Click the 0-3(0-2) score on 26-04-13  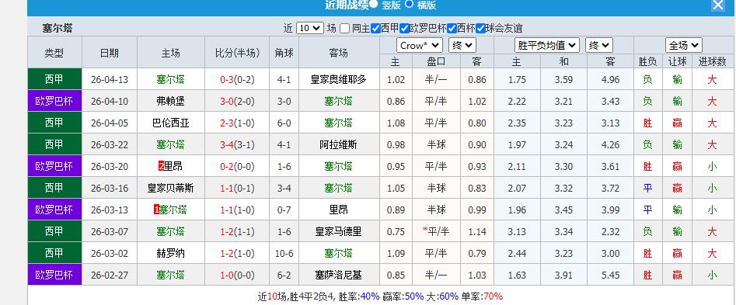click(x=237, y=80)
